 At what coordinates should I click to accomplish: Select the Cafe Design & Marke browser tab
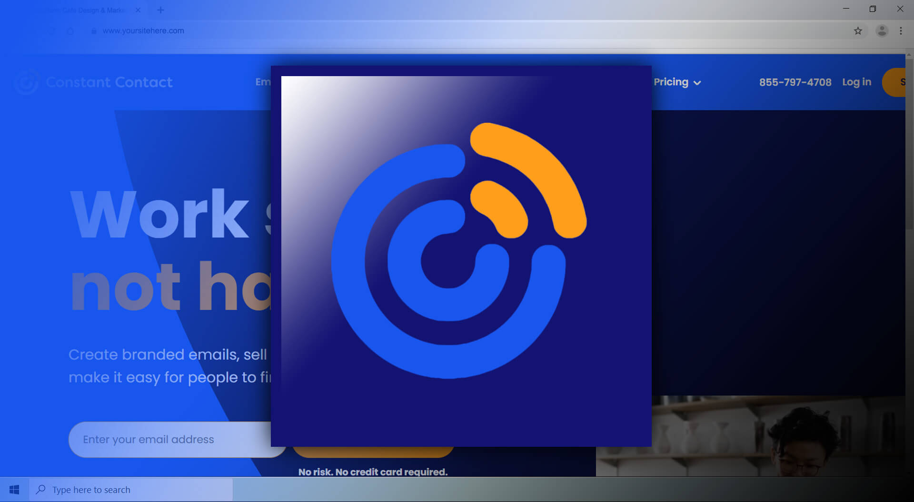tap(86, 10)
